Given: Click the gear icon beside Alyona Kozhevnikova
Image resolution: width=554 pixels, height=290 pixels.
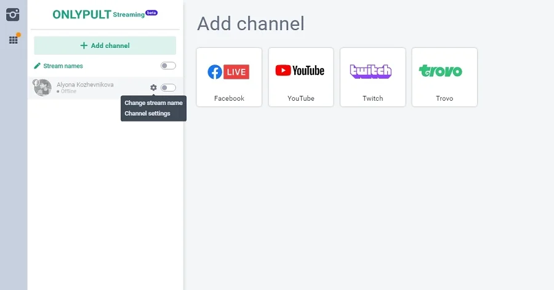Looking at the screenshot, I should (x=153, y=88).
